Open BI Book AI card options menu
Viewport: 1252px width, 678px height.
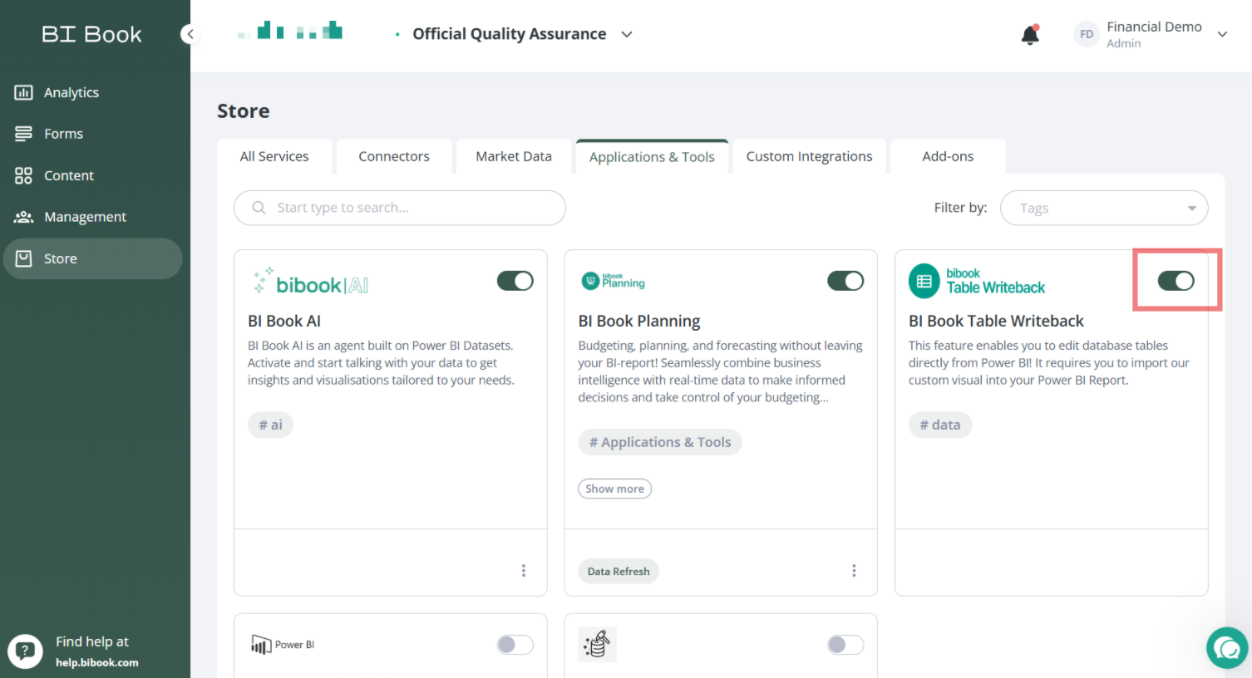click(524, 571)
